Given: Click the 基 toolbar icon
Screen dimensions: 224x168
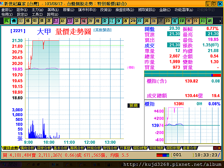Looking at the screenshot, I should tap(189, 21).
